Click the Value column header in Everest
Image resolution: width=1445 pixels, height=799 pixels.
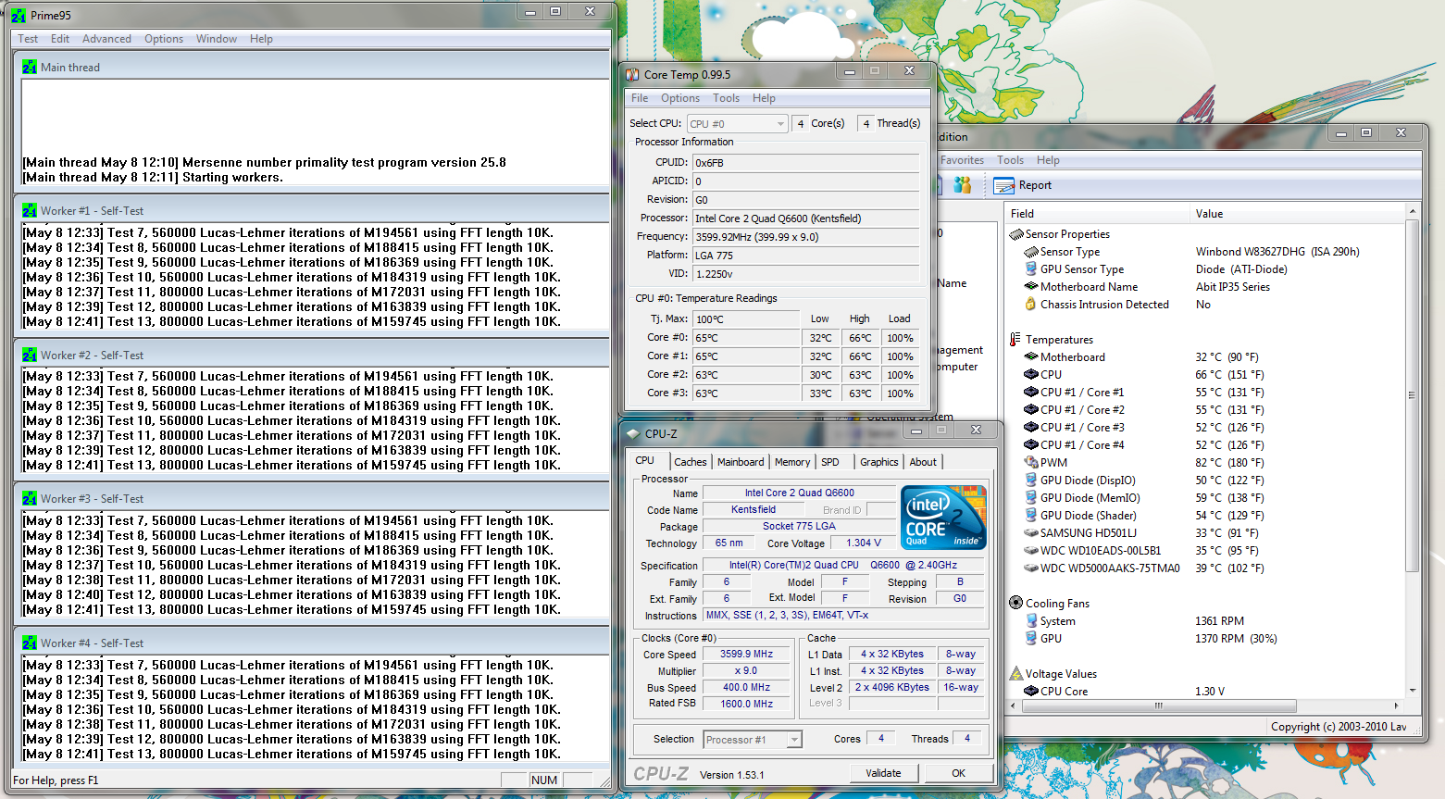pyautogui.click(x=1297, y=213)
